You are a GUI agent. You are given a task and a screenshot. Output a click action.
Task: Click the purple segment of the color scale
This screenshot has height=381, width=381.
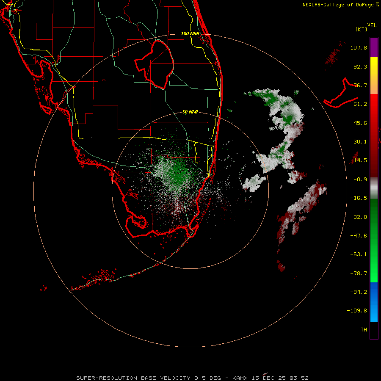pos(374,47)
